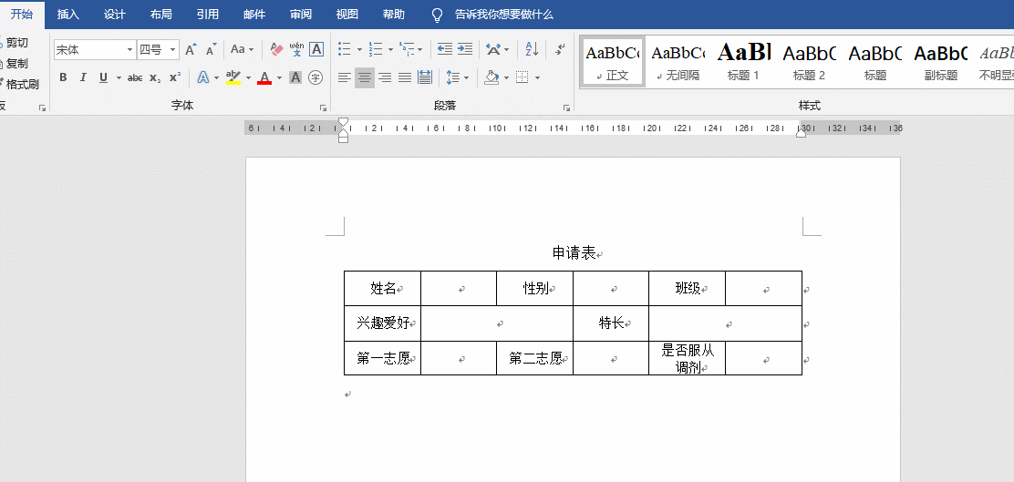The width and height of the screenshot is (1014, 482).
Task: Open phonetic guide (wén) tool
Action: 296,49
